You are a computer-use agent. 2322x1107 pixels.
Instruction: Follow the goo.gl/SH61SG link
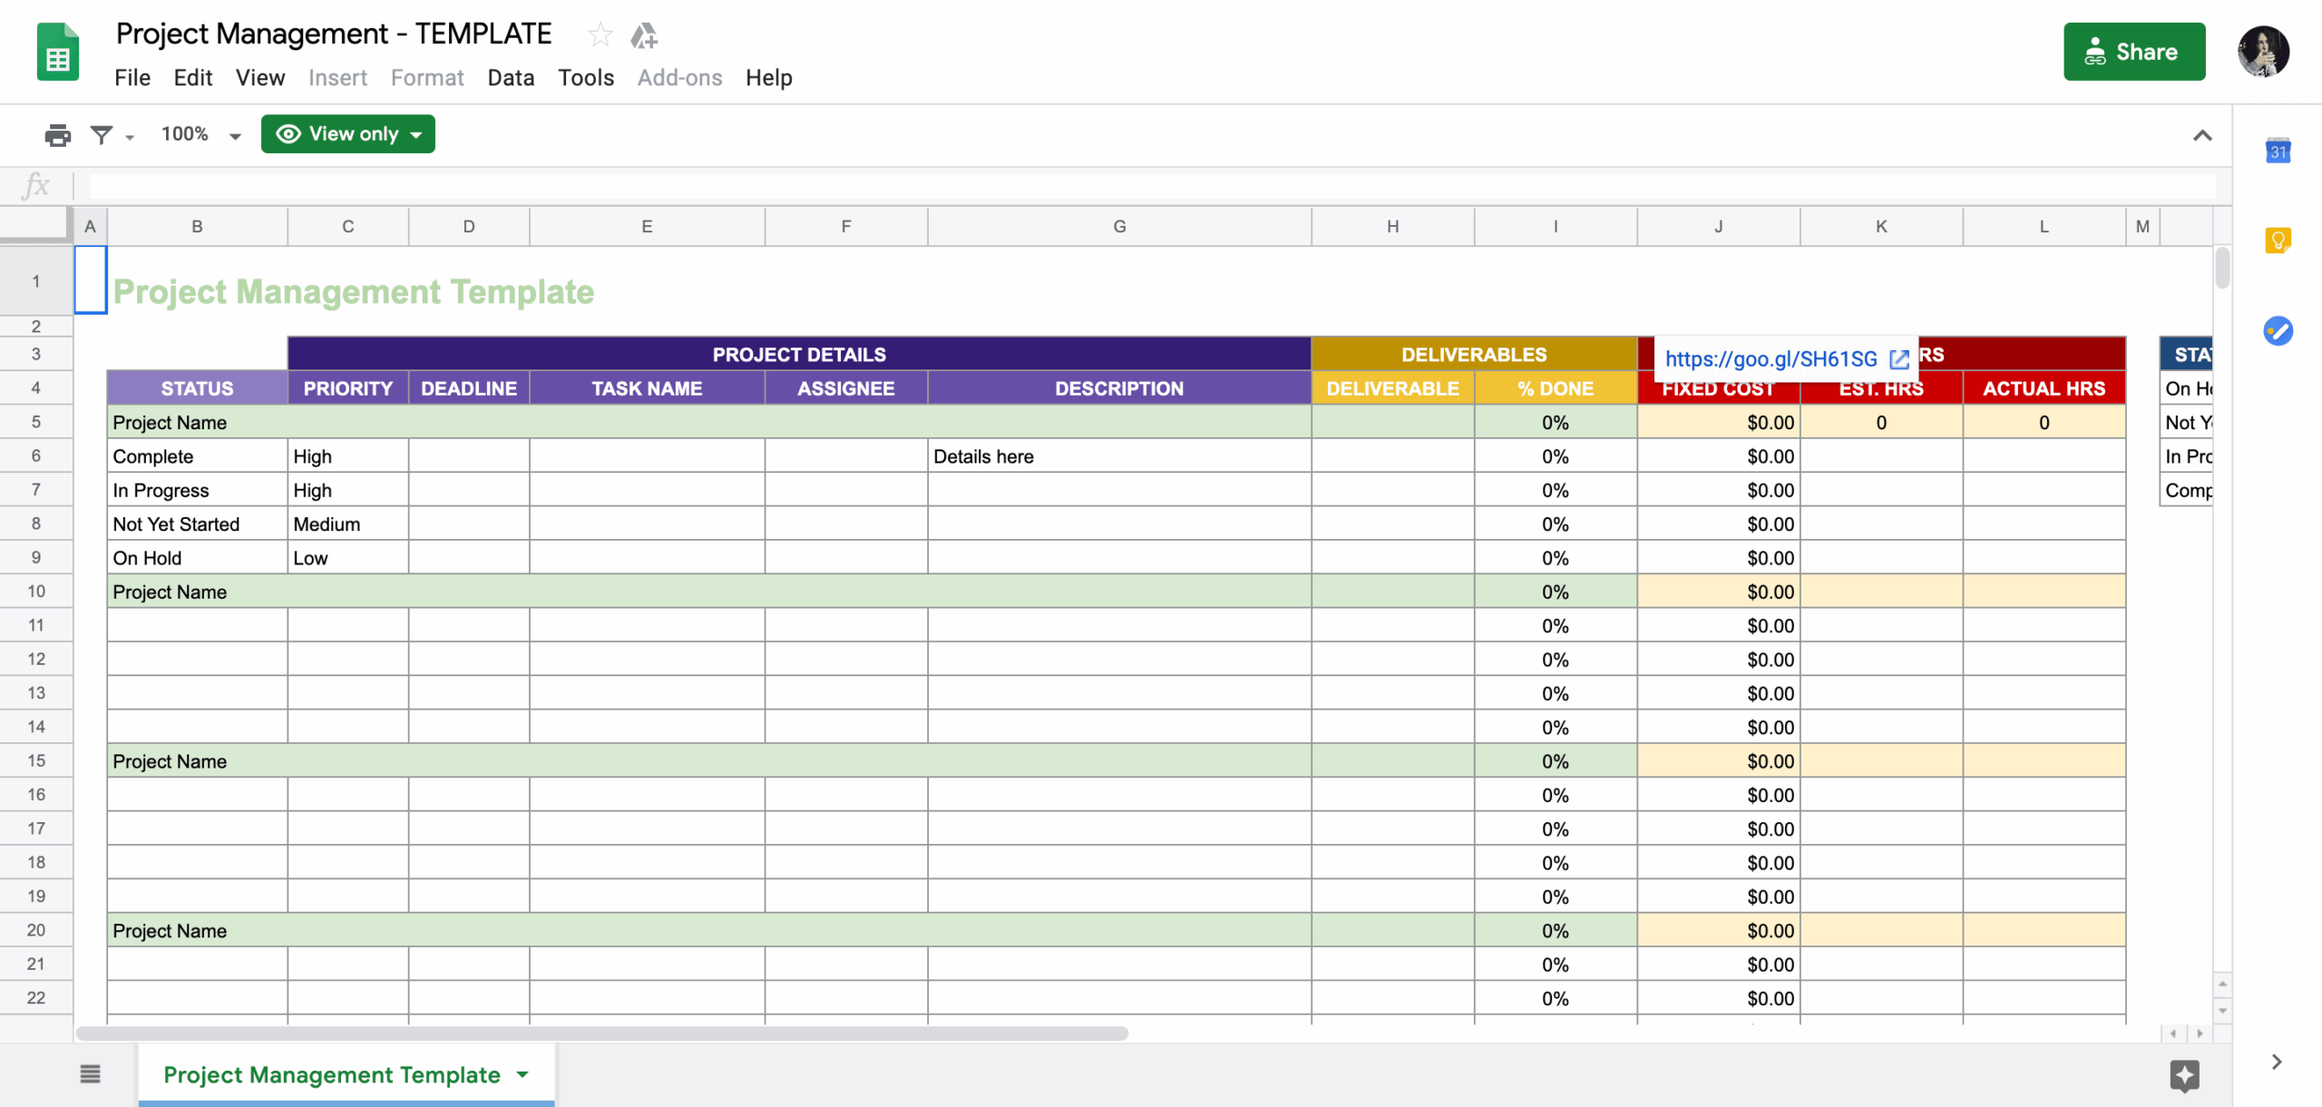pos(1771,359)
